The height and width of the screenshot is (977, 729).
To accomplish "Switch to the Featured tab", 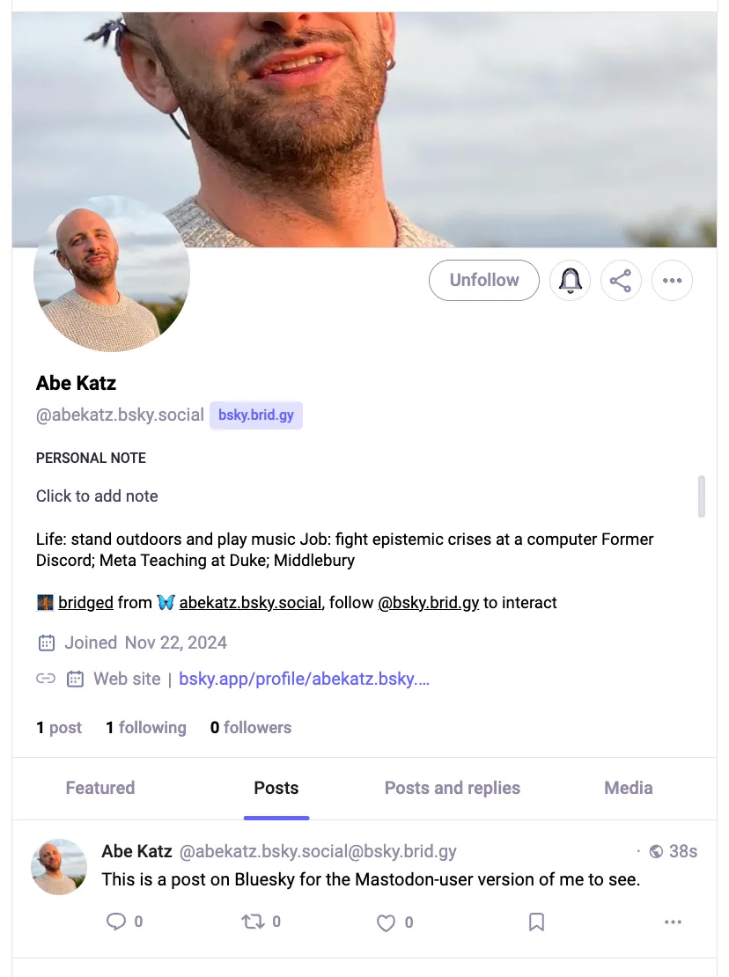I will point(100,788).
